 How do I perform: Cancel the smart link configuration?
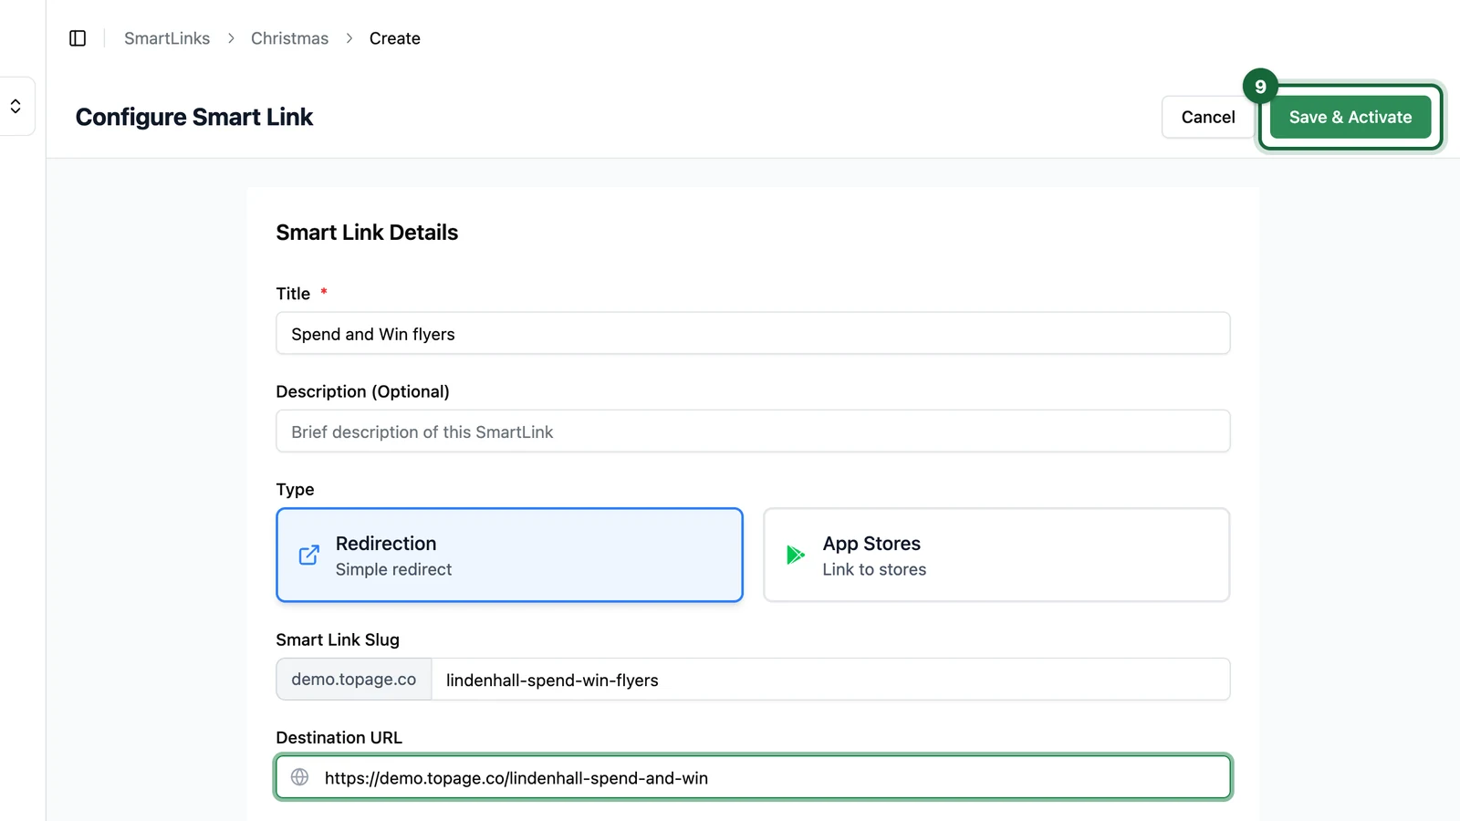pyautogui.click(x=1207, y=117)
